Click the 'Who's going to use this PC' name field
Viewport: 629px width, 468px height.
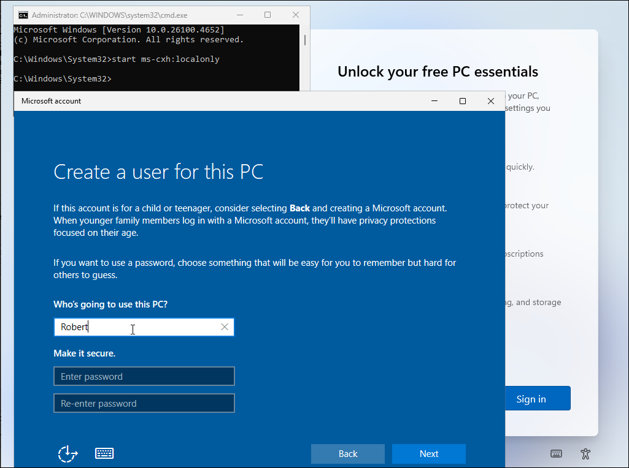click(144, 327)
